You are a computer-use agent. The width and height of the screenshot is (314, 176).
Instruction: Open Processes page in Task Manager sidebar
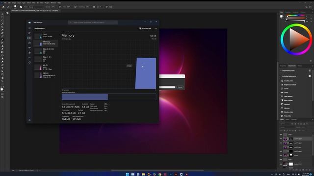29,33
